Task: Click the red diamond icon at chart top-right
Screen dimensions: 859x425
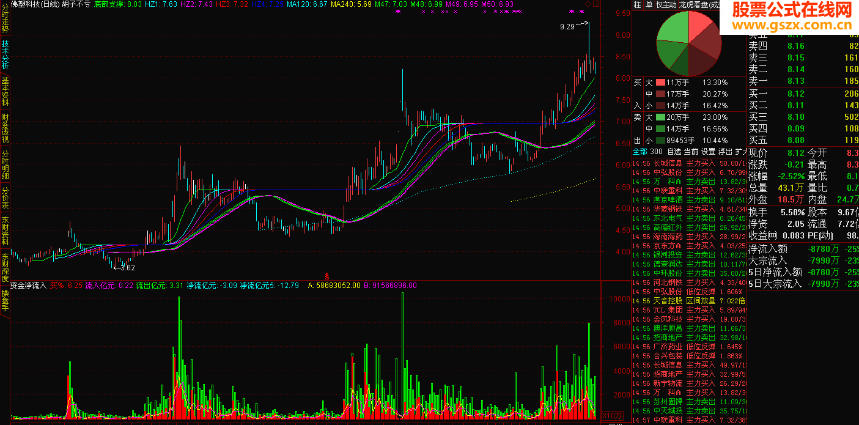Action: (x=588, y=4)
